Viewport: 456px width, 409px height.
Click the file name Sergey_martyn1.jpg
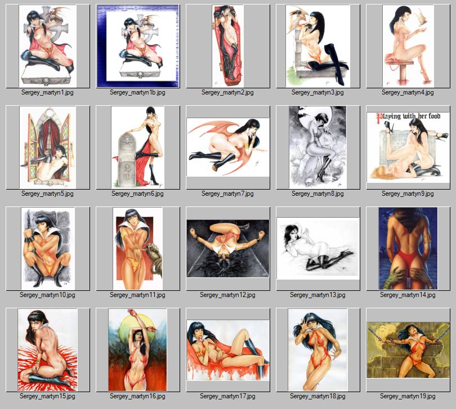pyautogui.click(x=47, y=92)
